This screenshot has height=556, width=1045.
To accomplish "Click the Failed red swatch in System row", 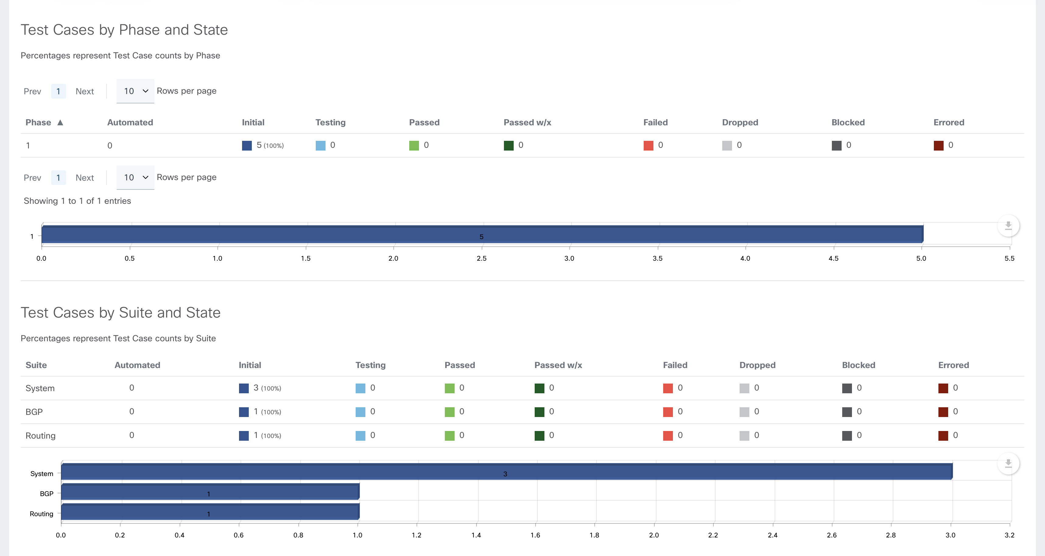I will point(668,388).
